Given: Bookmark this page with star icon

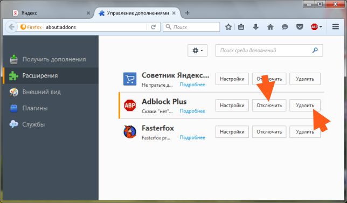Looking at the screenshot, I should tap(228, 27).
